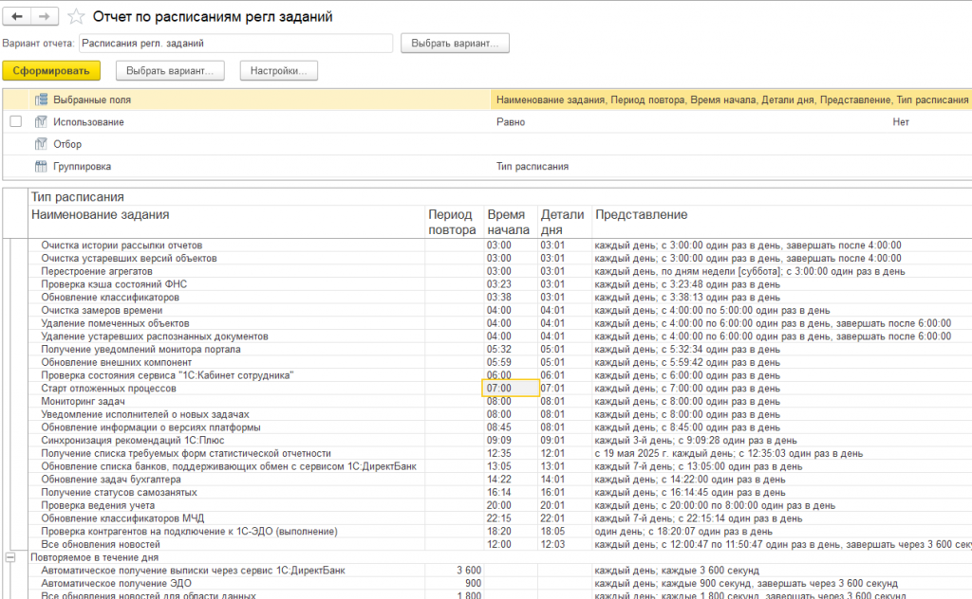Click the 18:05 day details cell
Viewport: 972px width, 599px height.
tap(552, 532)
